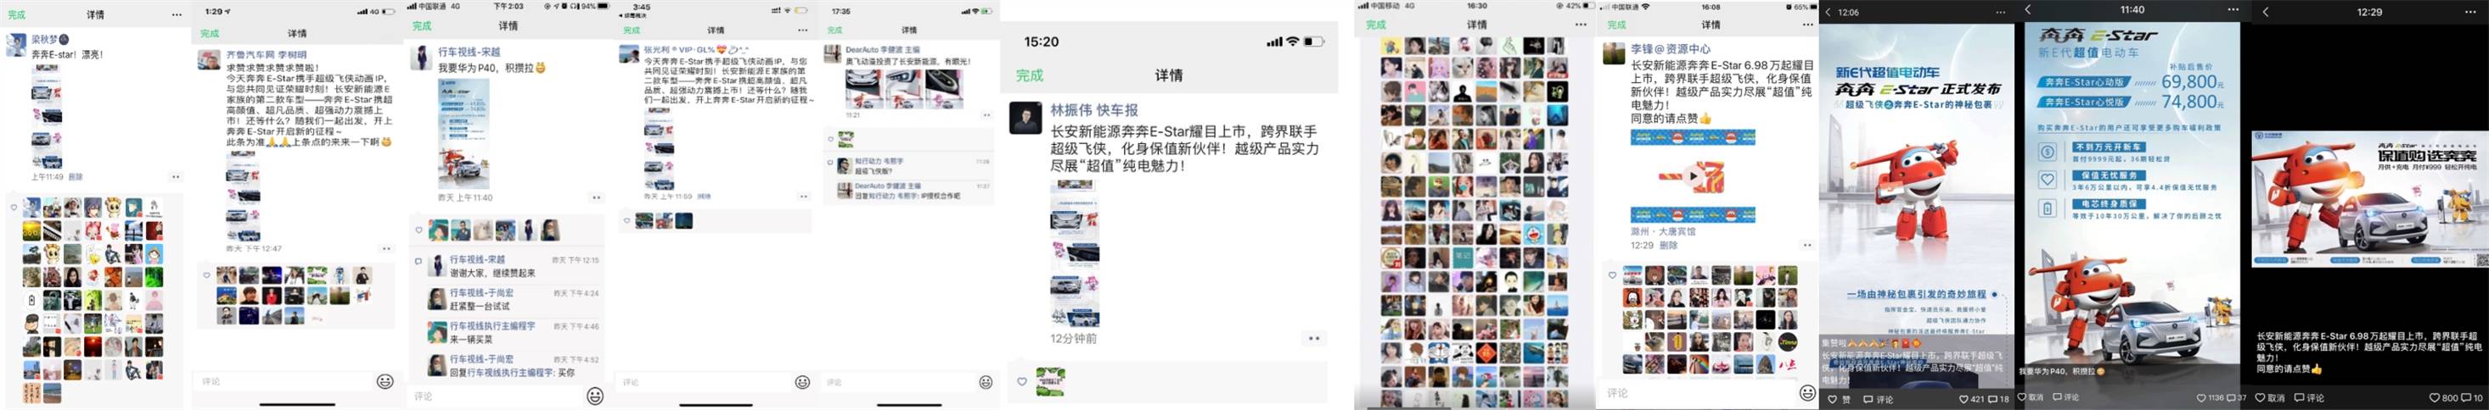This screenshot has height=410, width=2489.
Task: Open 滁州·大唐宾馆 location link
Action: pyautogui.click(x=1663, y=231)
